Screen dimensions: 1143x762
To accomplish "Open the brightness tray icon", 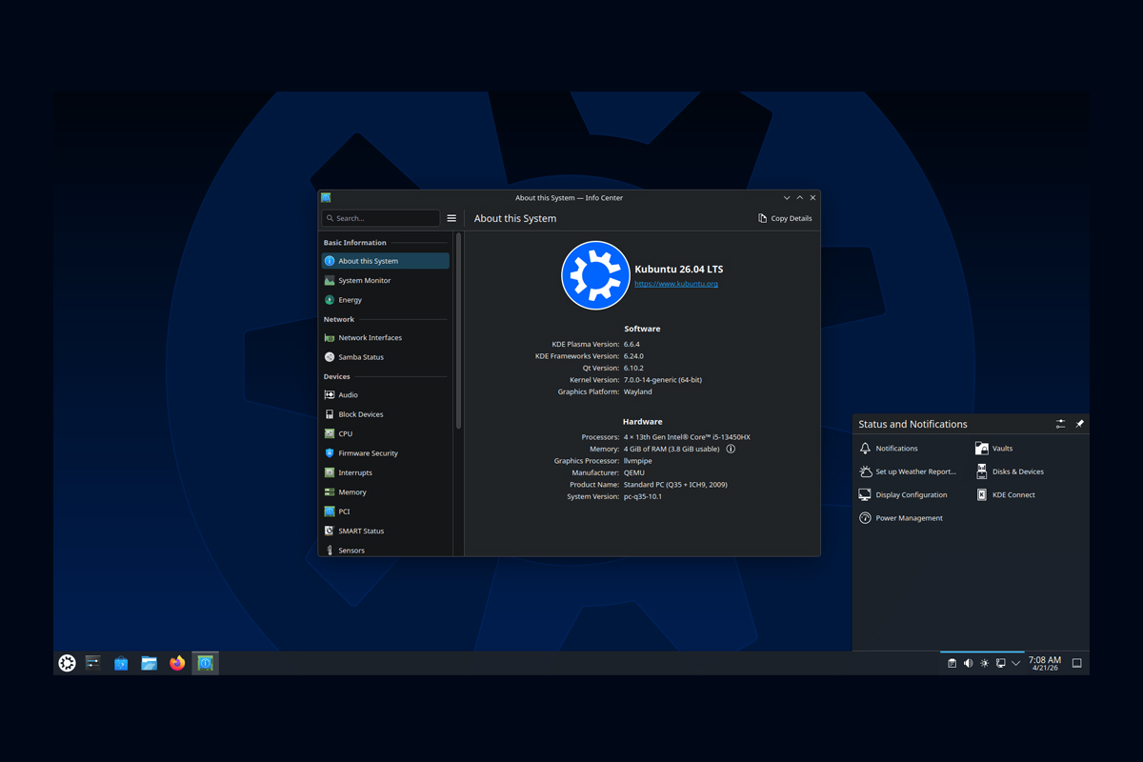I will (984, 663).
